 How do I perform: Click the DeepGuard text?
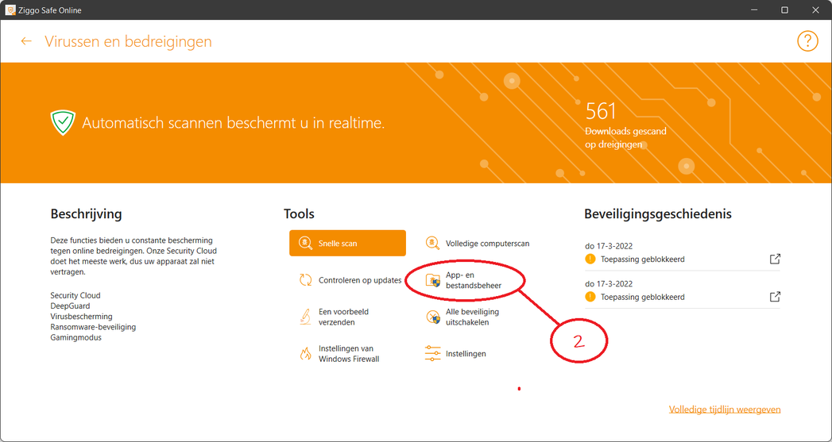pyautogui.click(x=70, y=306)
